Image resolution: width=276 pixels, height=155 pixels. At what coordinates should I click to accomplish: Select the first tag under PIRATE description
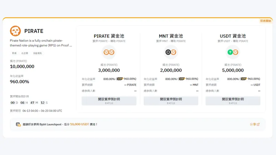coord(14,53)
